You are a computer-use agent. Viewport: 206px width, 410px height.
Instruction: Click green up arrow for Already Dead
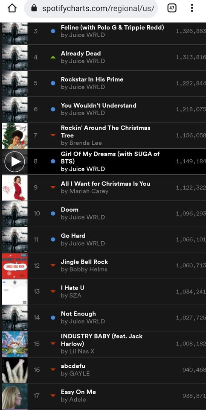(x=53, y=57)
